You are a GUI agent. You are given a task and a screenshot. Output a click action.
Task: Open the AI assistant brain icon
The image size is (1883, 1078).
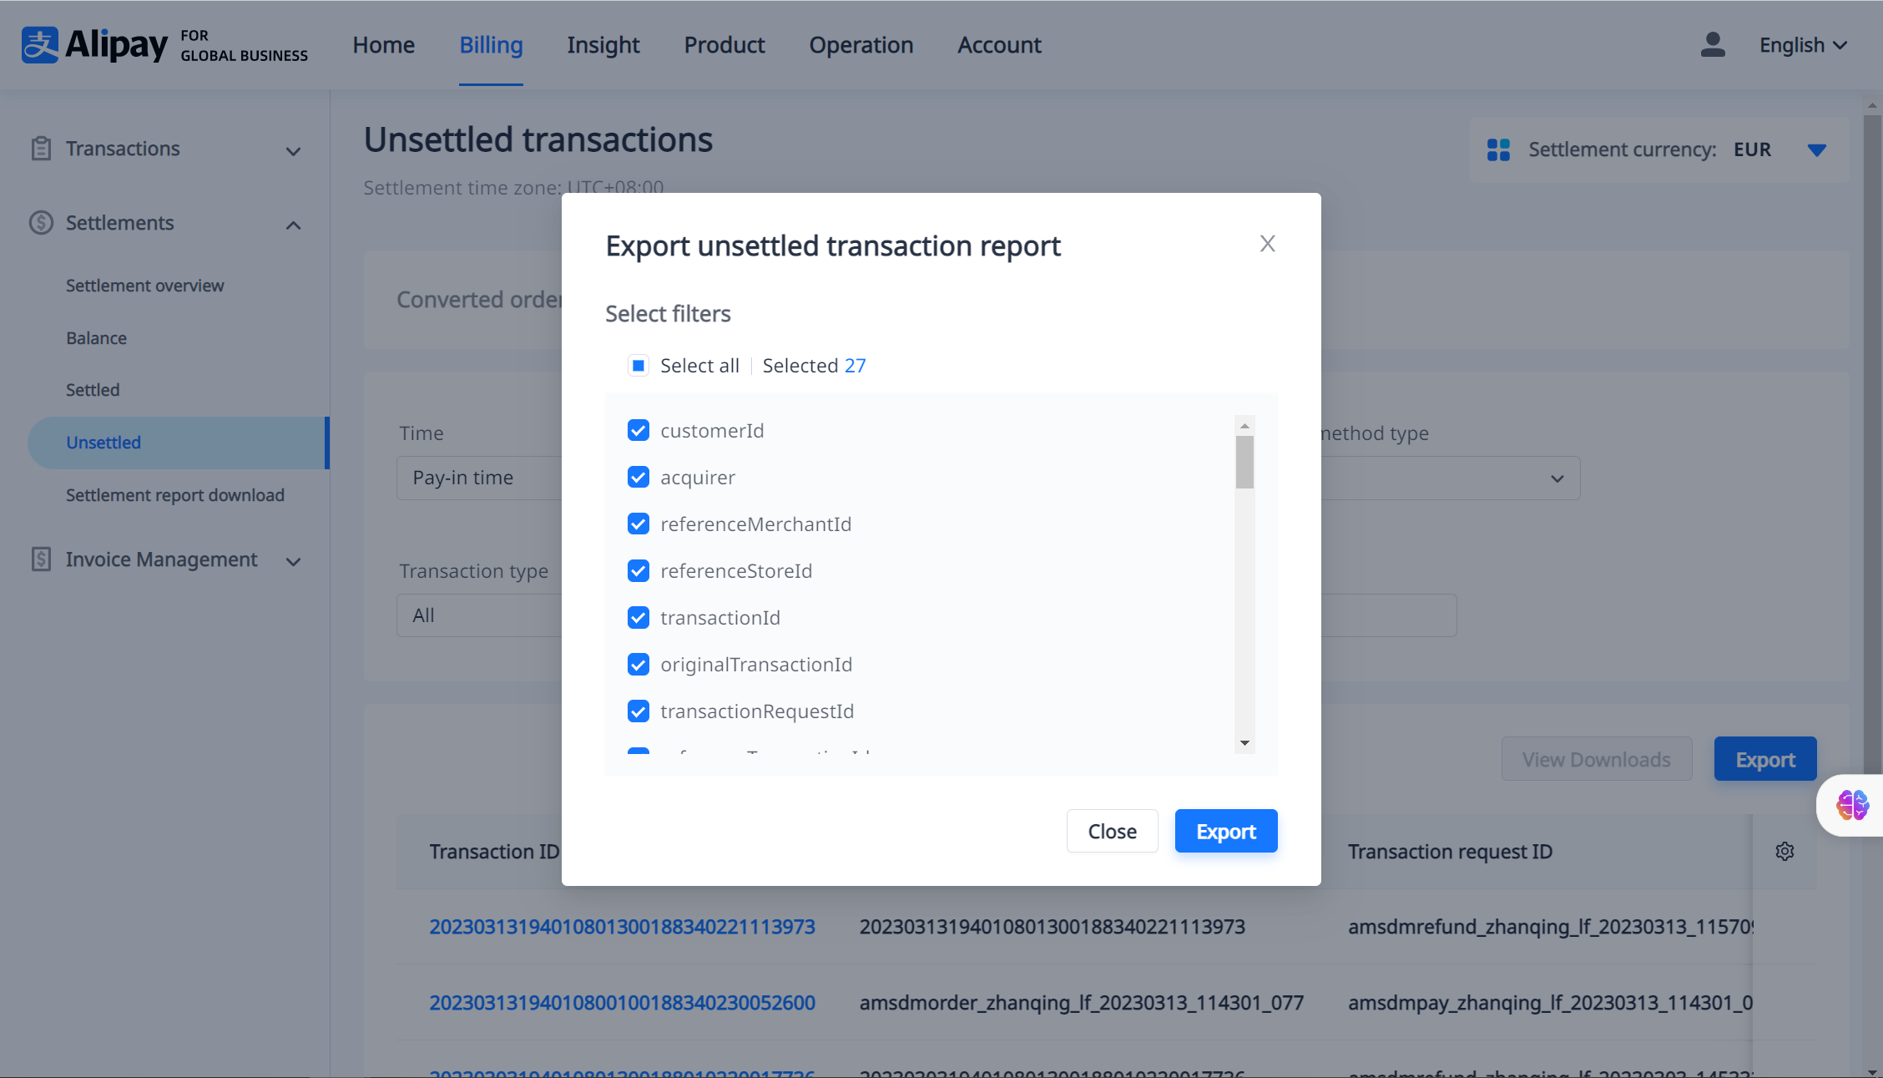click(x=1852, y=805)
